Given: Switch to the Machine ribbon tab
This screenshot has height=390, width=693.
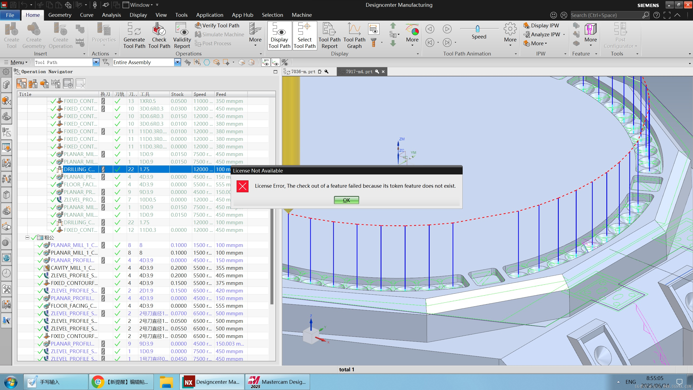Looking at the screenshot, I should point(302,15).
